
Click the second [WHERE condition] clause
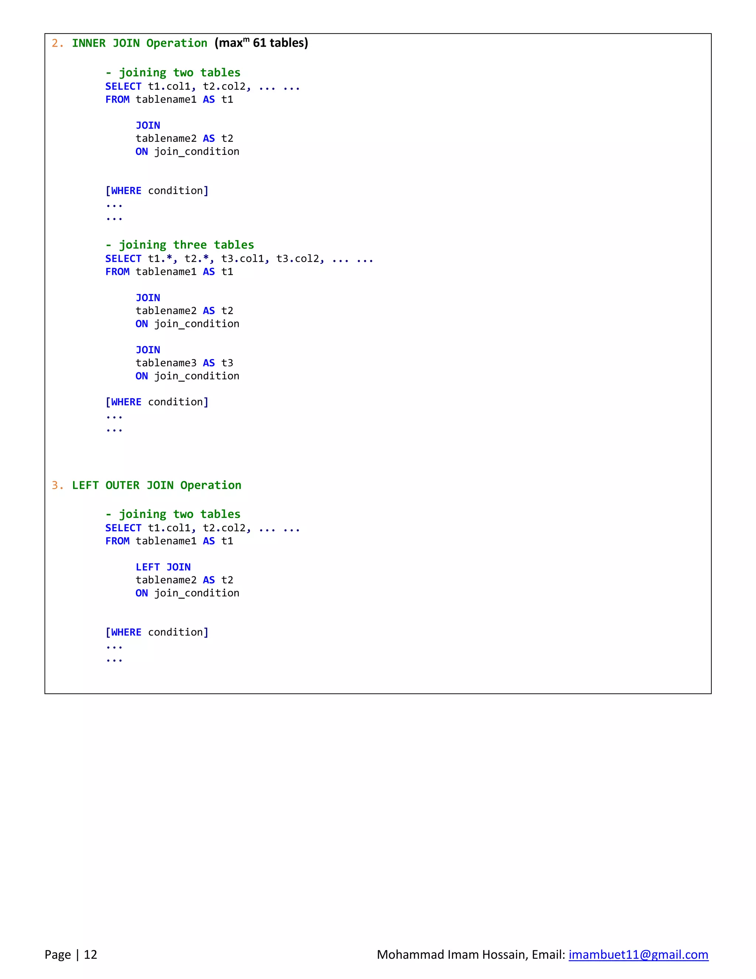(x=157, y=402)
